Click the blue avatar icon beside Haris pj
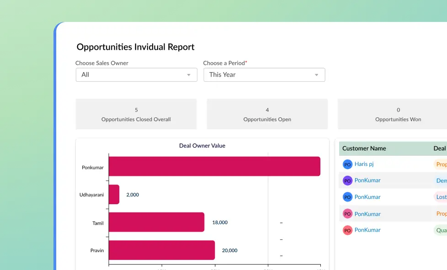Image resolution: width=447 pixels, height=270 pixels. point(347,164)
